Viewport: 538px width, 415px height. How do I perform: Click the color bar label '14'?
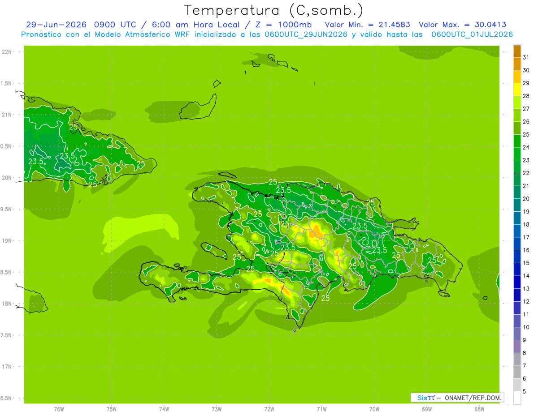526,276
